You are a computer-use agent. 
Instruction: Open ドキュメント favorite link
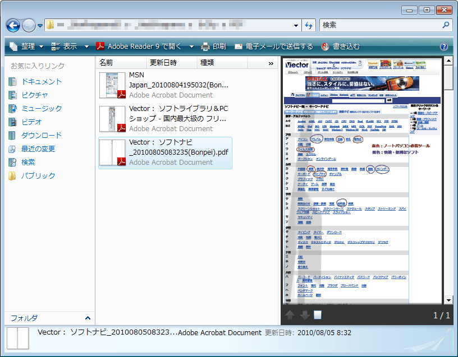pyautogui.click(x=42, y=82)
